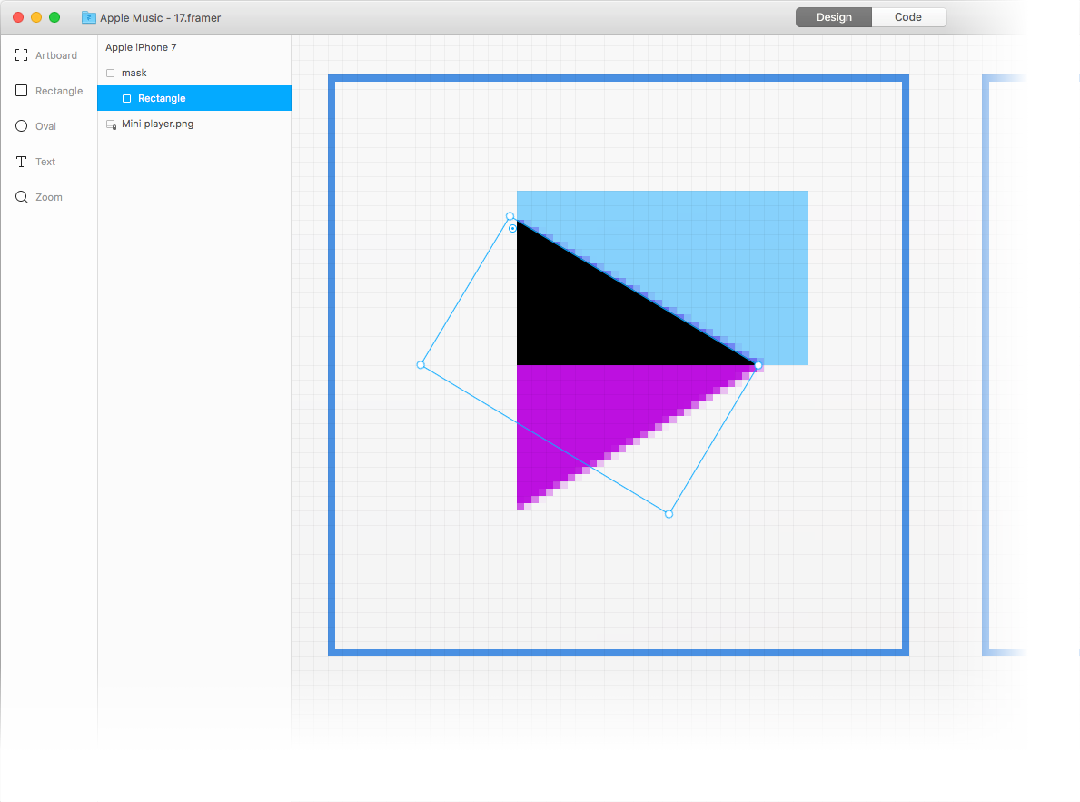Viewport: 1080px width, 802px height.
Task: Select the Mini player.png layer row
Action: click(194, 124)
